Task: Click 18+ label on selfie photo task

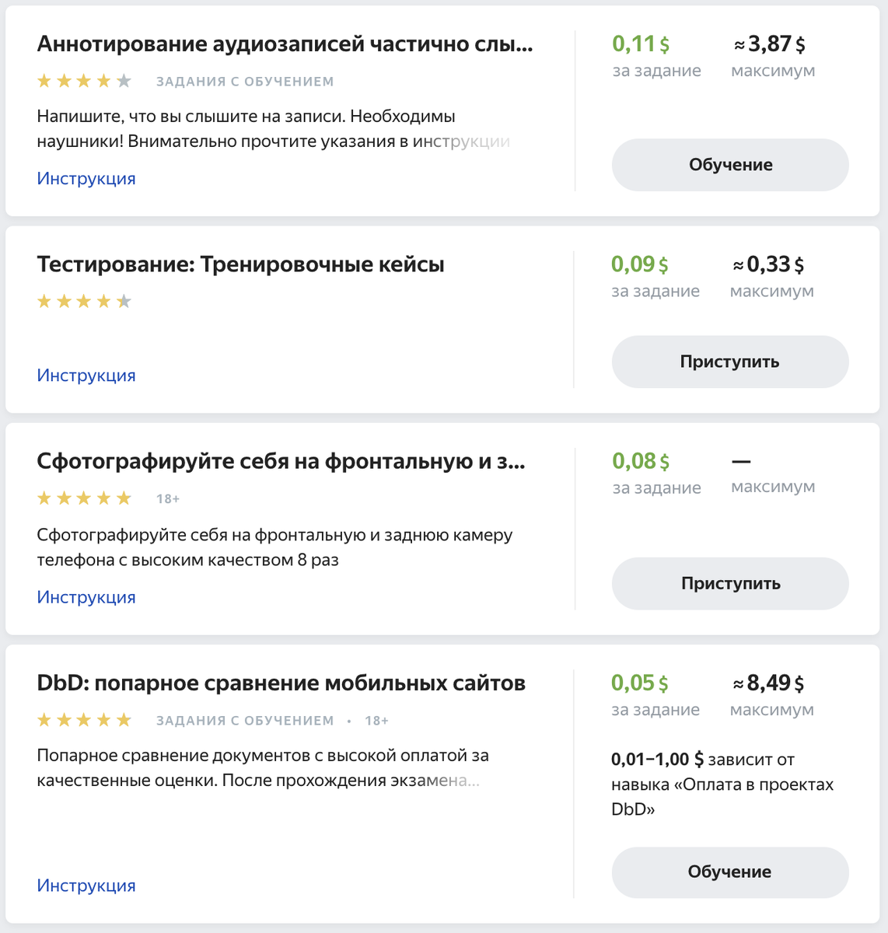Action: (x=168, y=499)
